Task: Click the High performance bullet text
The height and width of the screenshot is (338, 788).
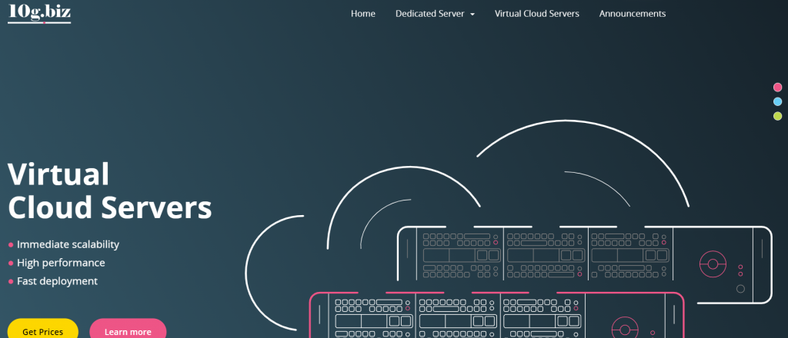Action: coord(61,263)
